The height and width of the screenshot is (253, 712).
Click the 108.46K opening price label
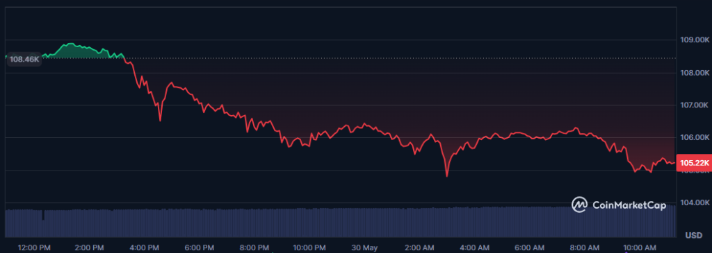24,60
